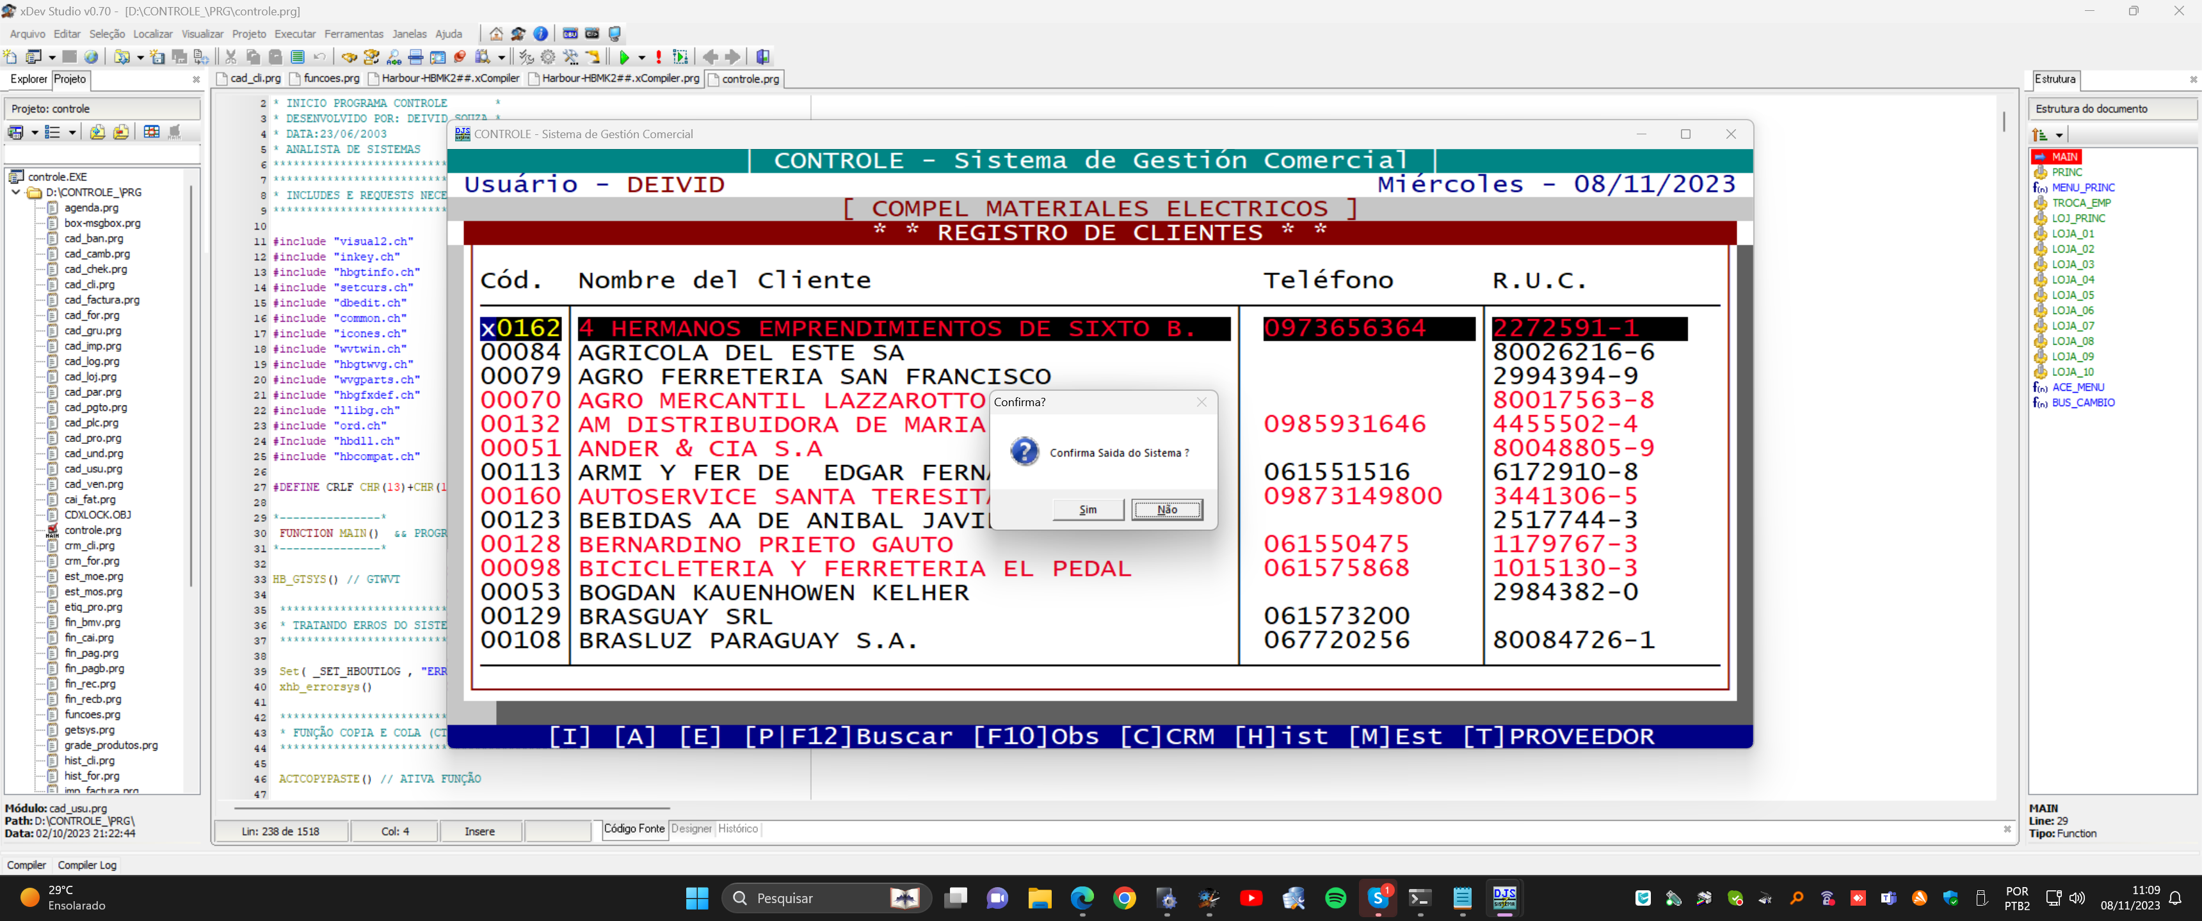
Task: Collapse the D:\CONTROLE_\PRG folder node
Action: click(16, 193)
